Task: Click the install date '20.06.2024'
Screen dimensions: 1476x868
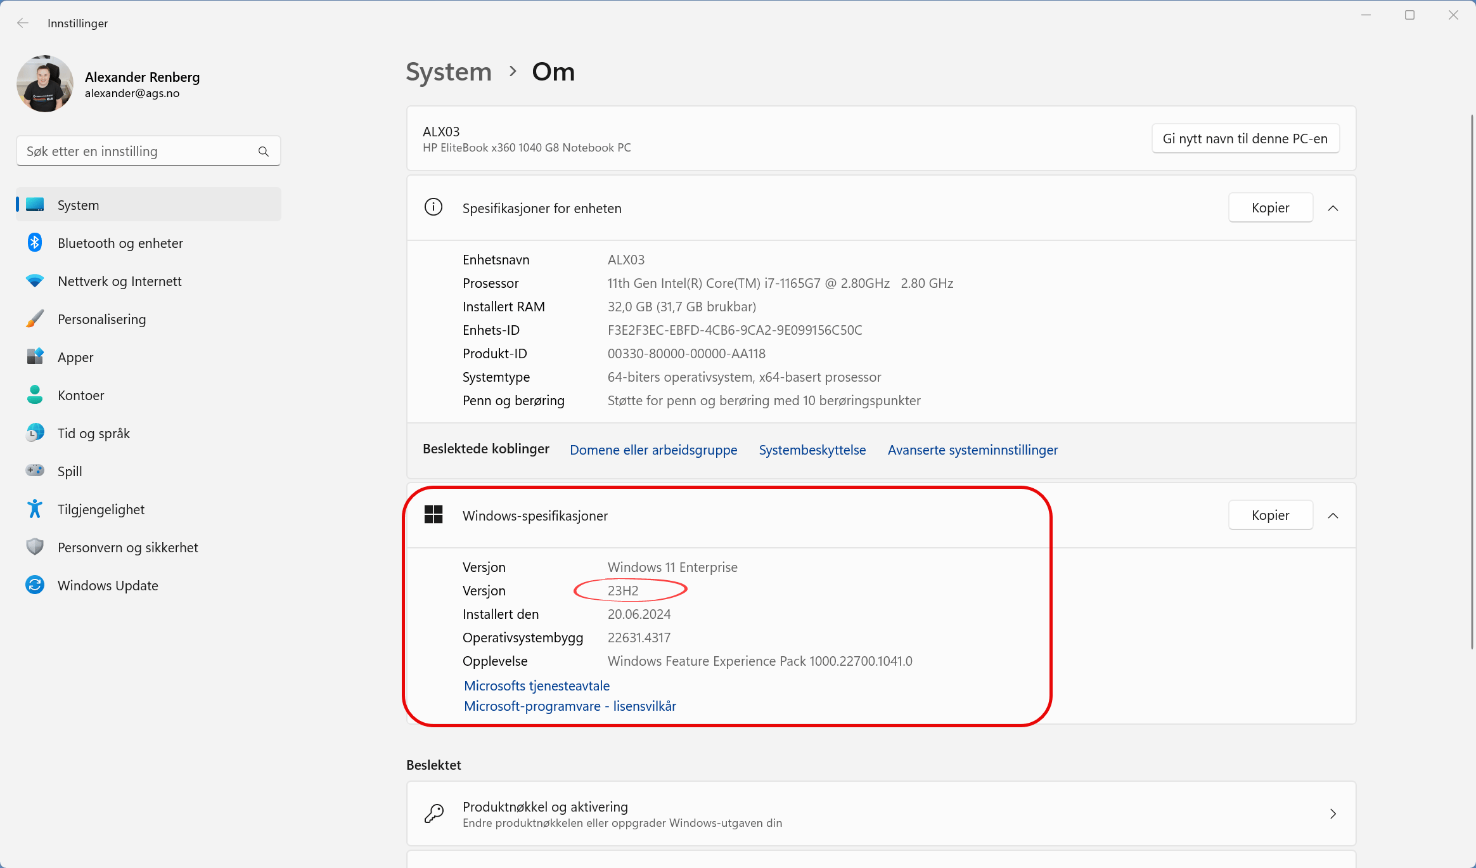Action: tap(639, 614)
